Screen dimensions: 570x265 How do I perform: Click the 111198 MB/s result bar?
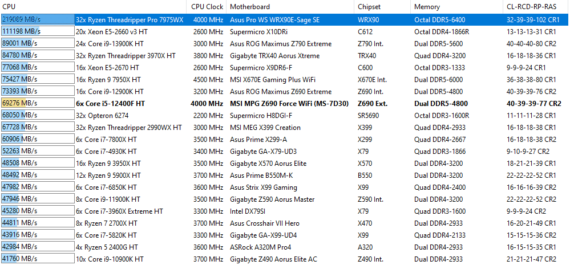[38, 31]
